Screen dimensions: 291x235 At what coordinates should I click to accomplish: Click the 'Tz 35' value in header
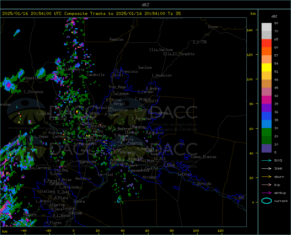click(x=174, y=14)
